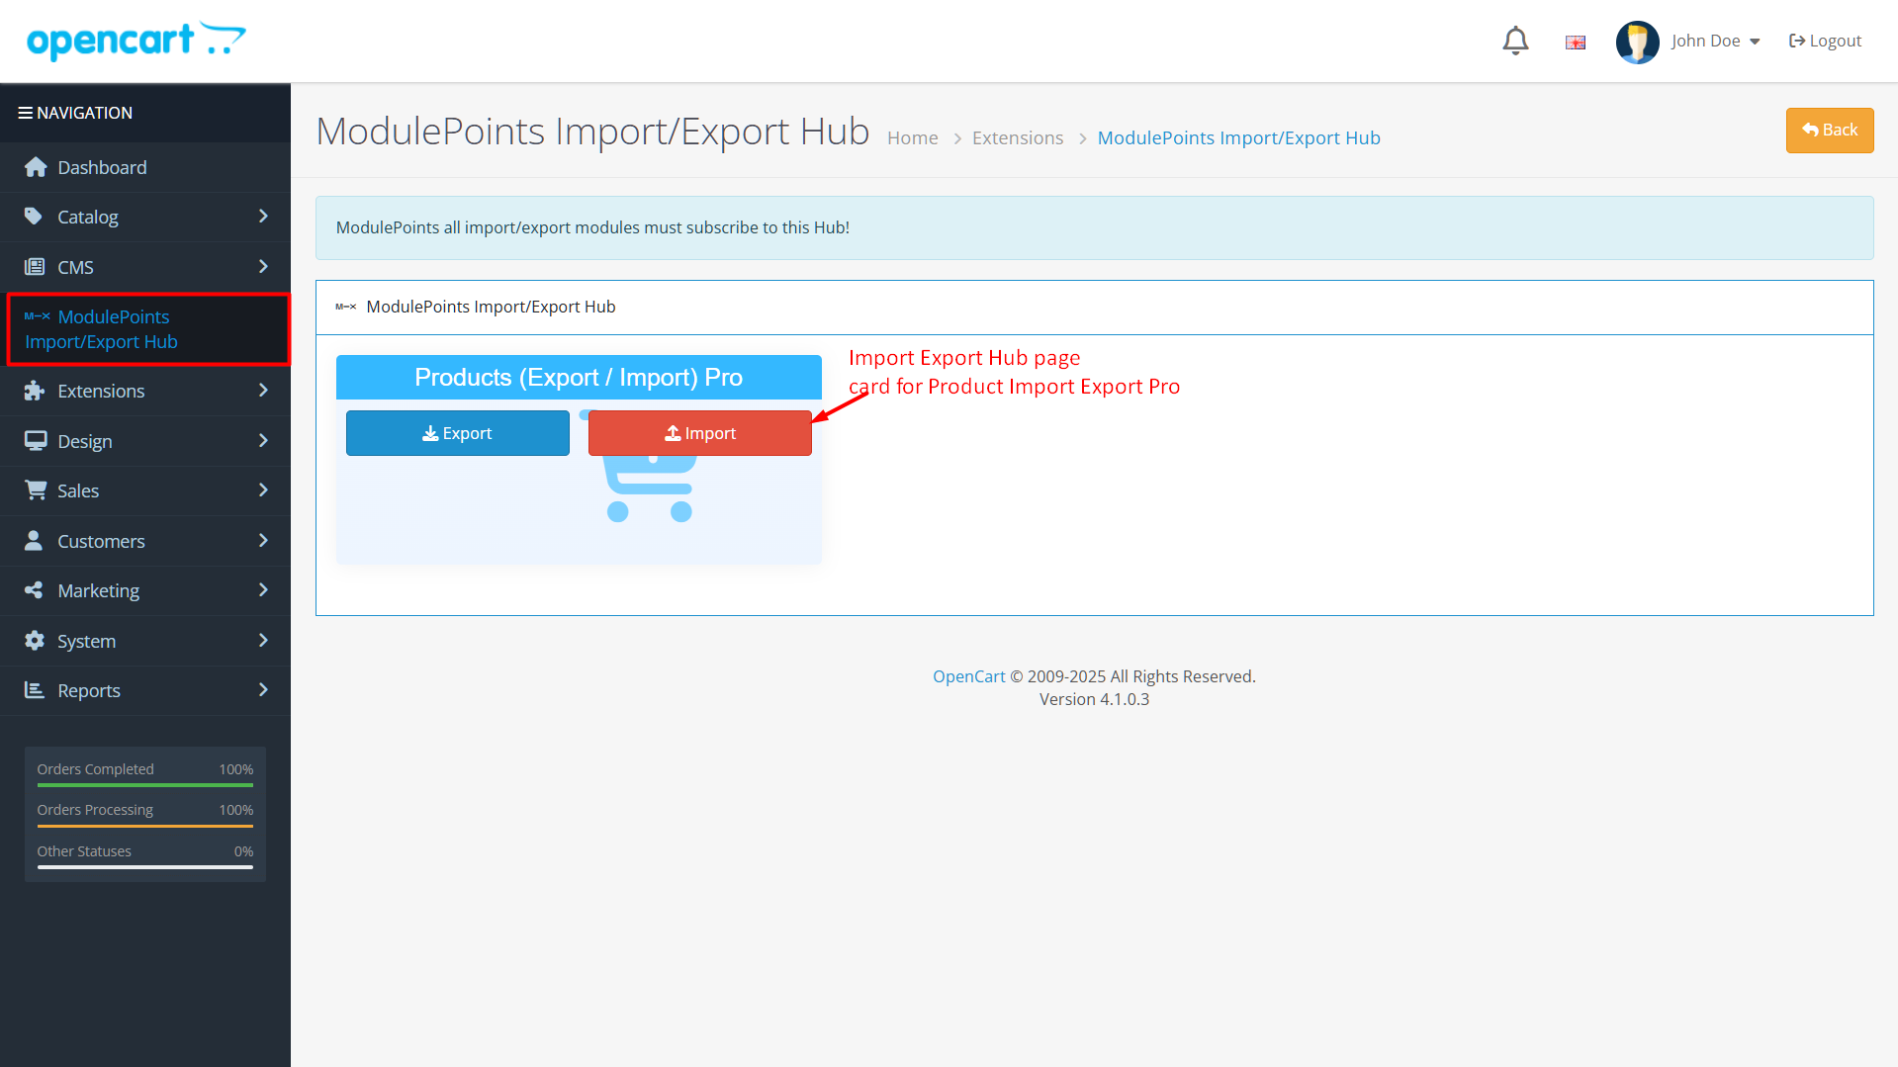Click John Doe's profile avatar
The height and width of the screenshot is (1067, 1898).
1637,42
